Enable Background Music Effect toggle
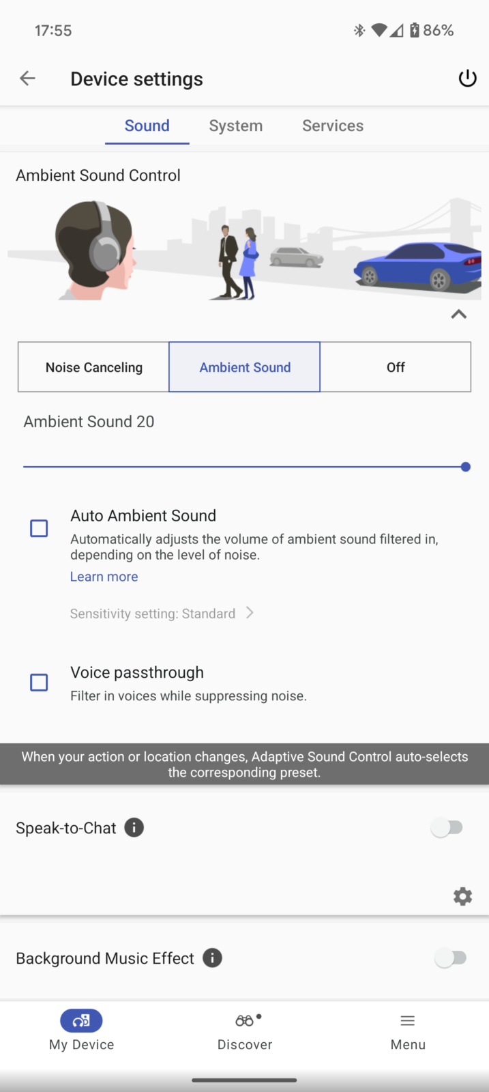 pyautogui.click(x=450, y=958)
